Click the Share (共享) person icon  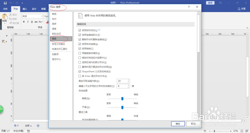(x=239, y=9)
